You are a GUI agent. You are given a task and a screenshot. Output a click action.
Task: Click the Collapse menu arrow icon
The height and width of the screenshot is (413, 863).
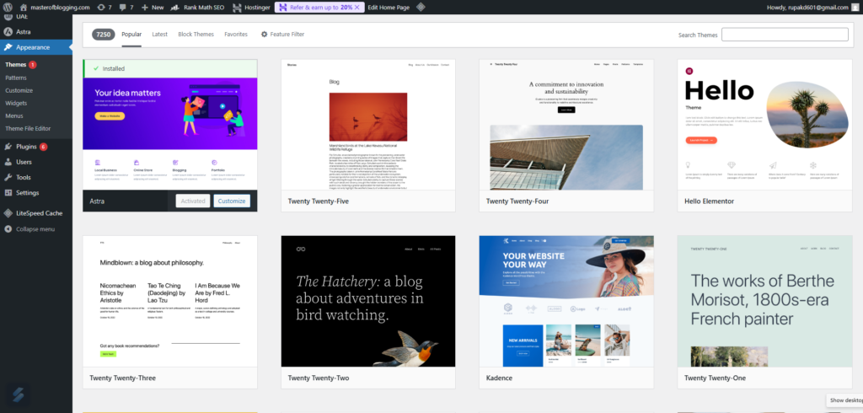click(8, 229)
